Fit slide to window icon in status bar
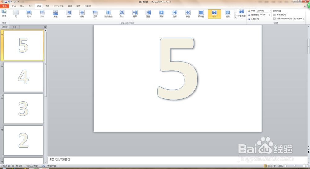 tap(308, 166)
